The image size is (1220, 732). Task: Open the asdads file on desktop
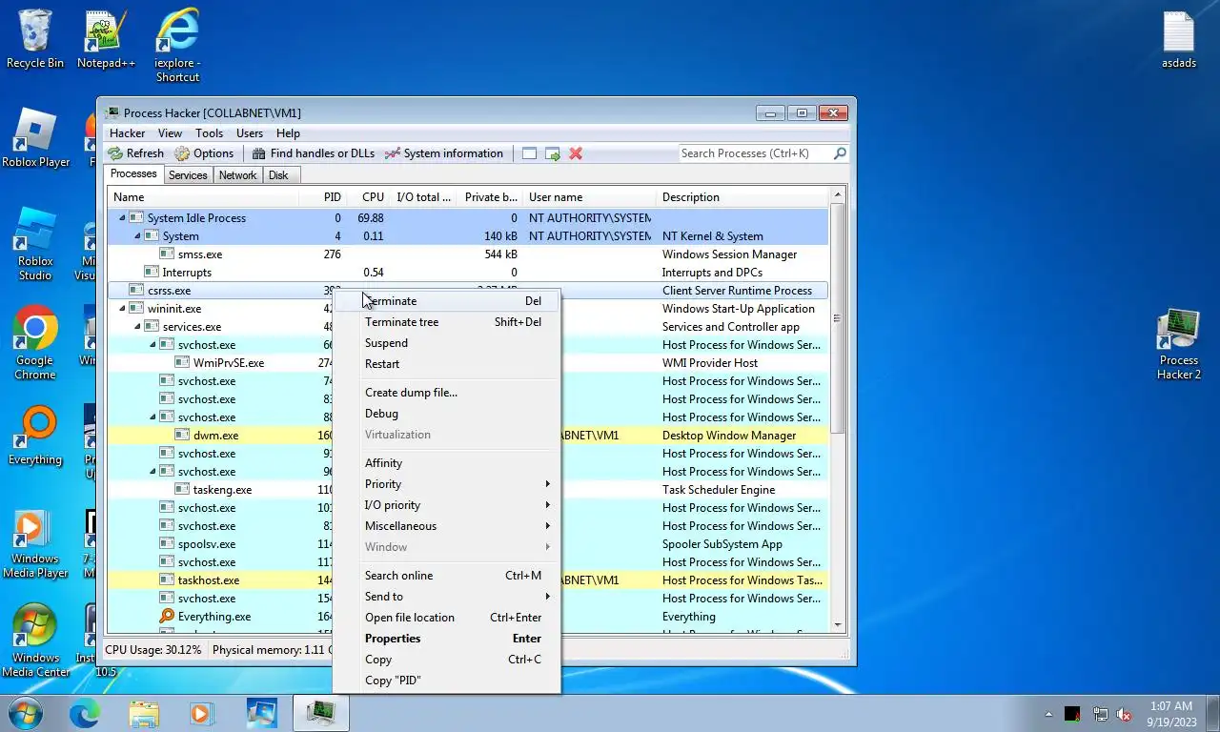point(1179,40)
